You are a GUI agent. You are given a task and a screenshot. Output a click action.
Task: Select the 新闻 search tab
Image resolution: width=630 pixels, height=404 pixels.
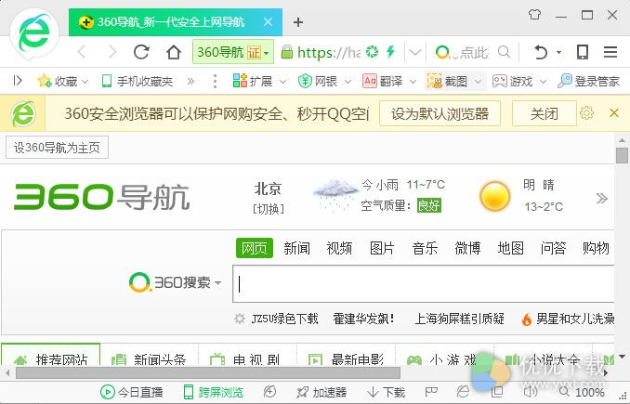coord(297,248)
